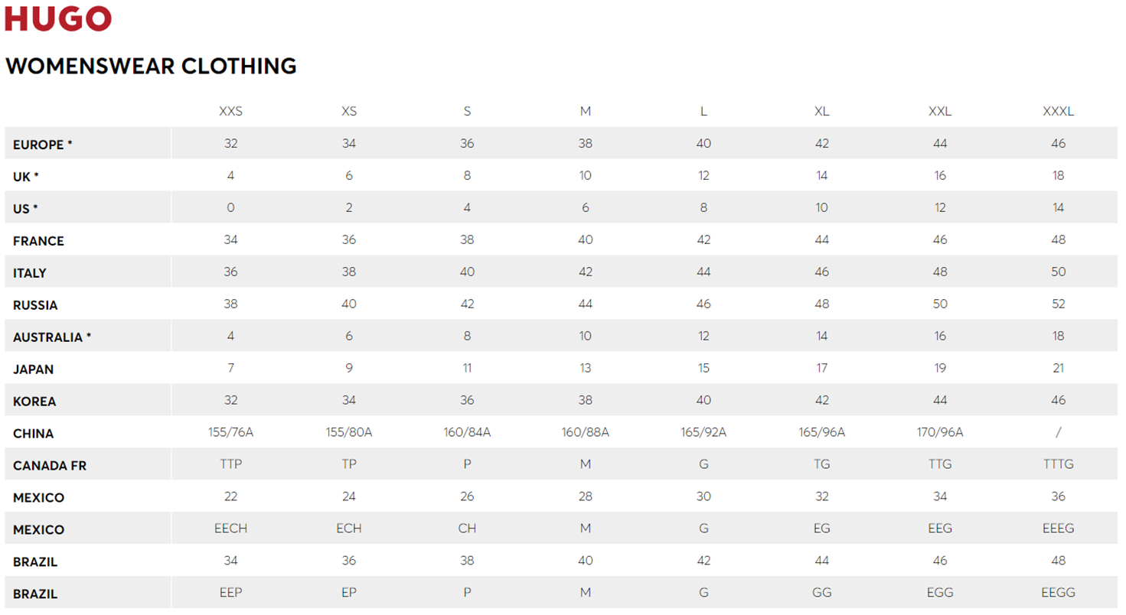This screenshot has width=1126, height=615.
Task: Click the HUGO brand logo
Action: pyautogui.click(x=58, y=18)
